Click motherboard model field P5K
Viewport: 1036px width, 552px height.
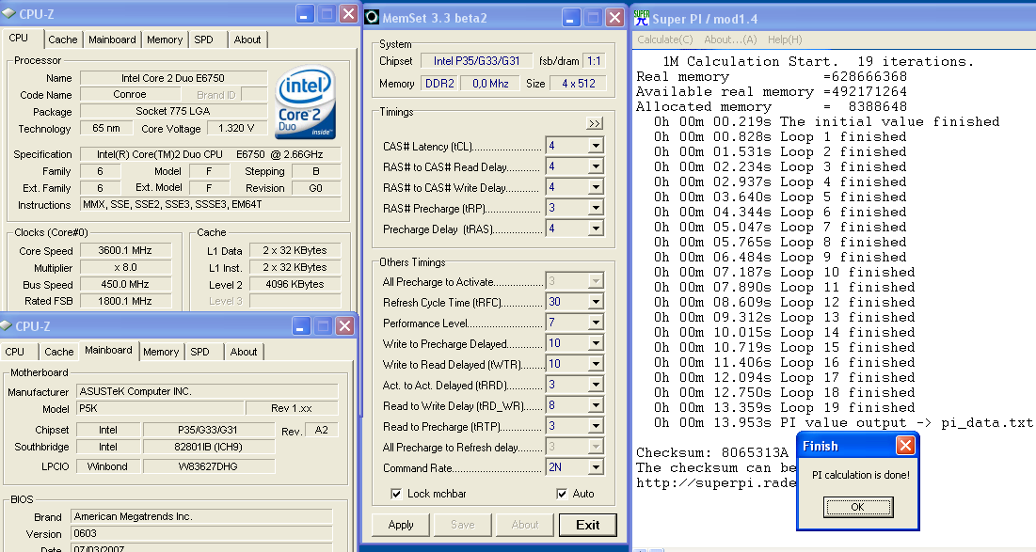coord(159,409)
